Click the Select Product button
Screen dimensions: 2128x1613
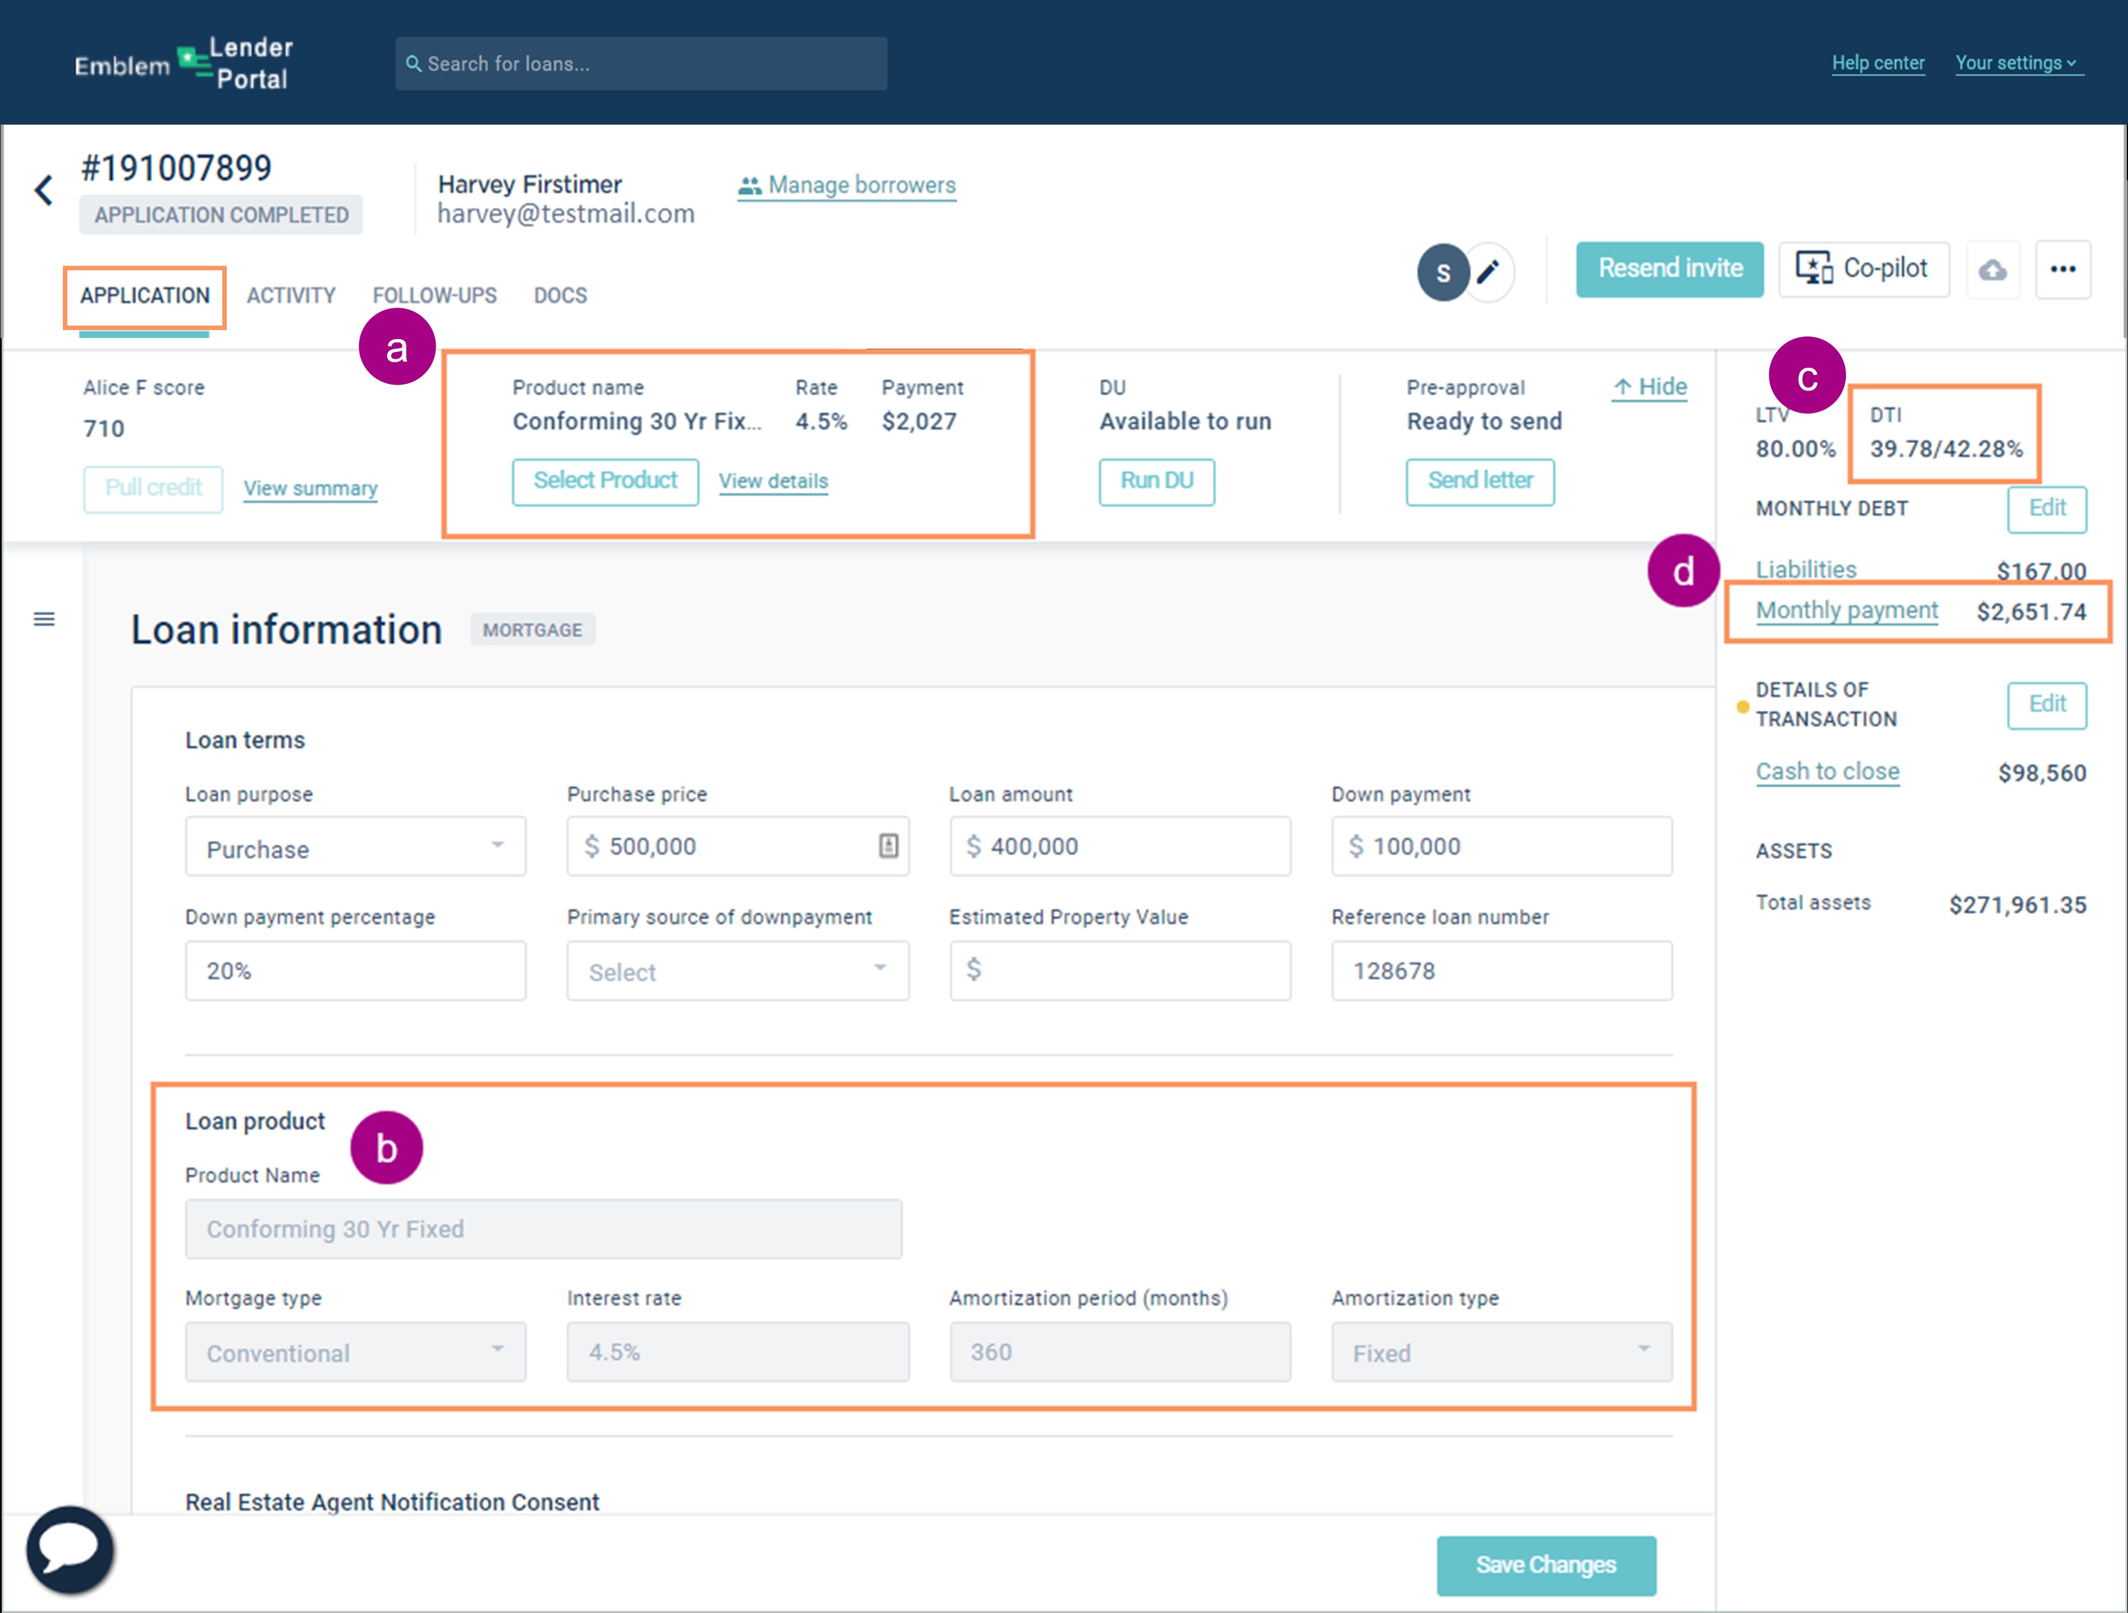pos(605,481)
